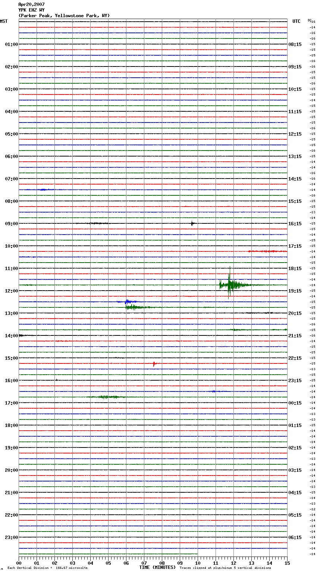
Task: Select the 09:00 MST time label
Action: pyautogui.click(x=11, y=224)
